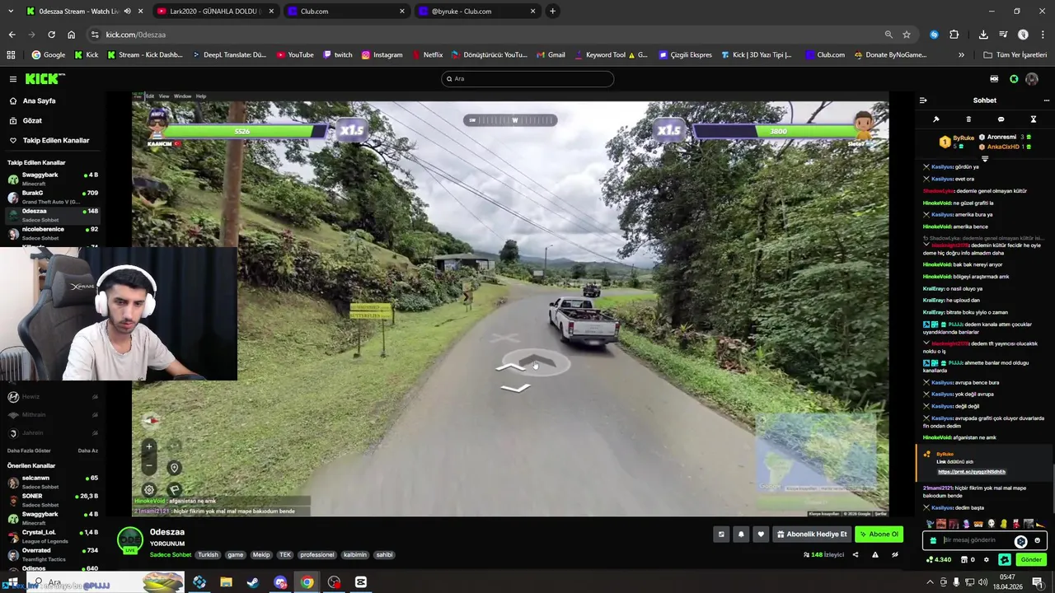Open the shop icon next to 0
This screenshot has height=593, width=1055.
[964, 560]
